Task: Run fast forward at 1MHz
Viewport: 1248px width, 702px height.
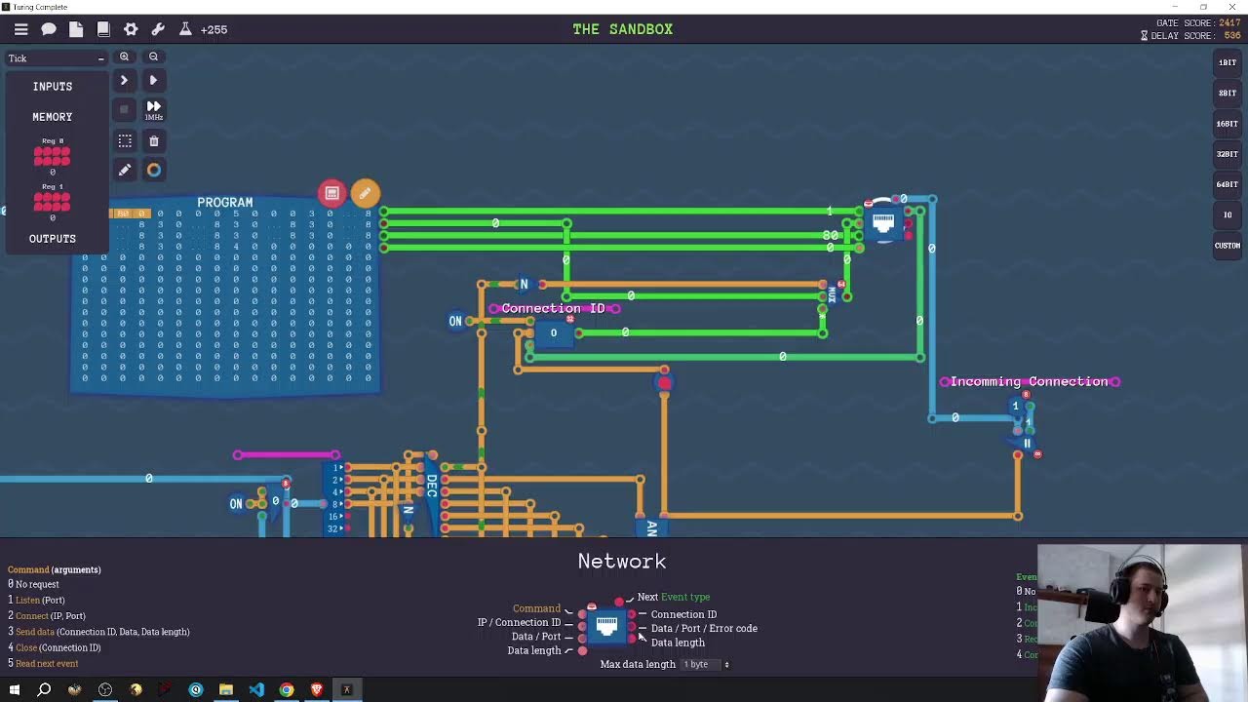Action: 153,109
